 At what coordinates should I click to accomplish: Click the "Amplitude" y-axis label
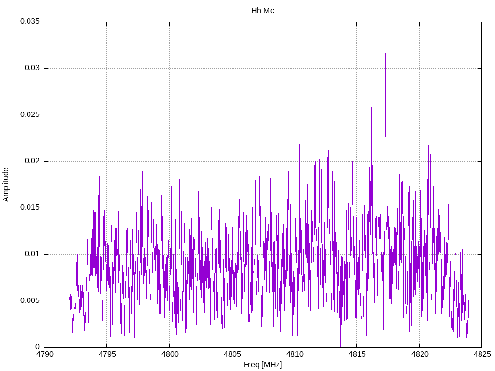click(6, 185)
